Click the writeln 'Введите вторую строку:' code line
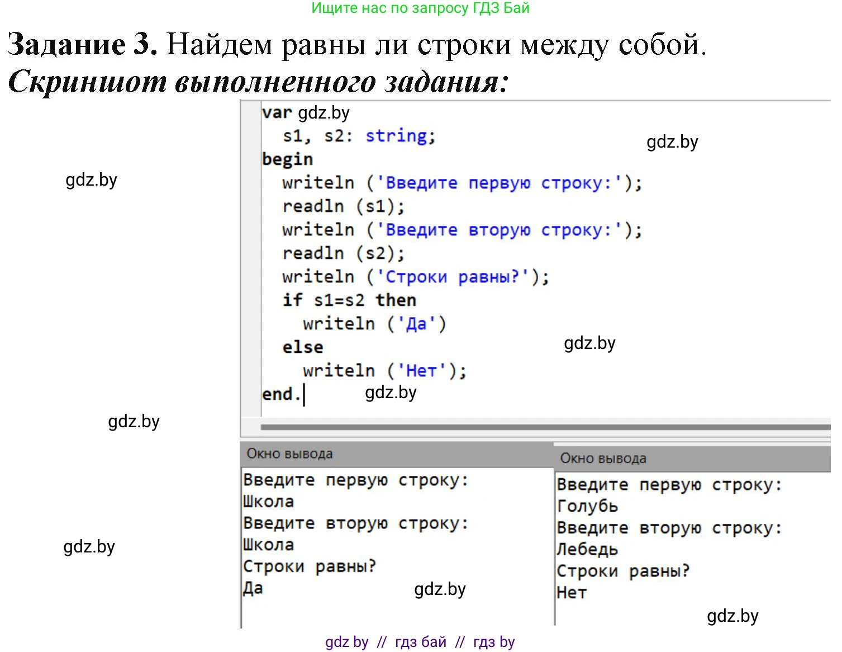Viewport: 842px width, 652px height. click(462, 230)
